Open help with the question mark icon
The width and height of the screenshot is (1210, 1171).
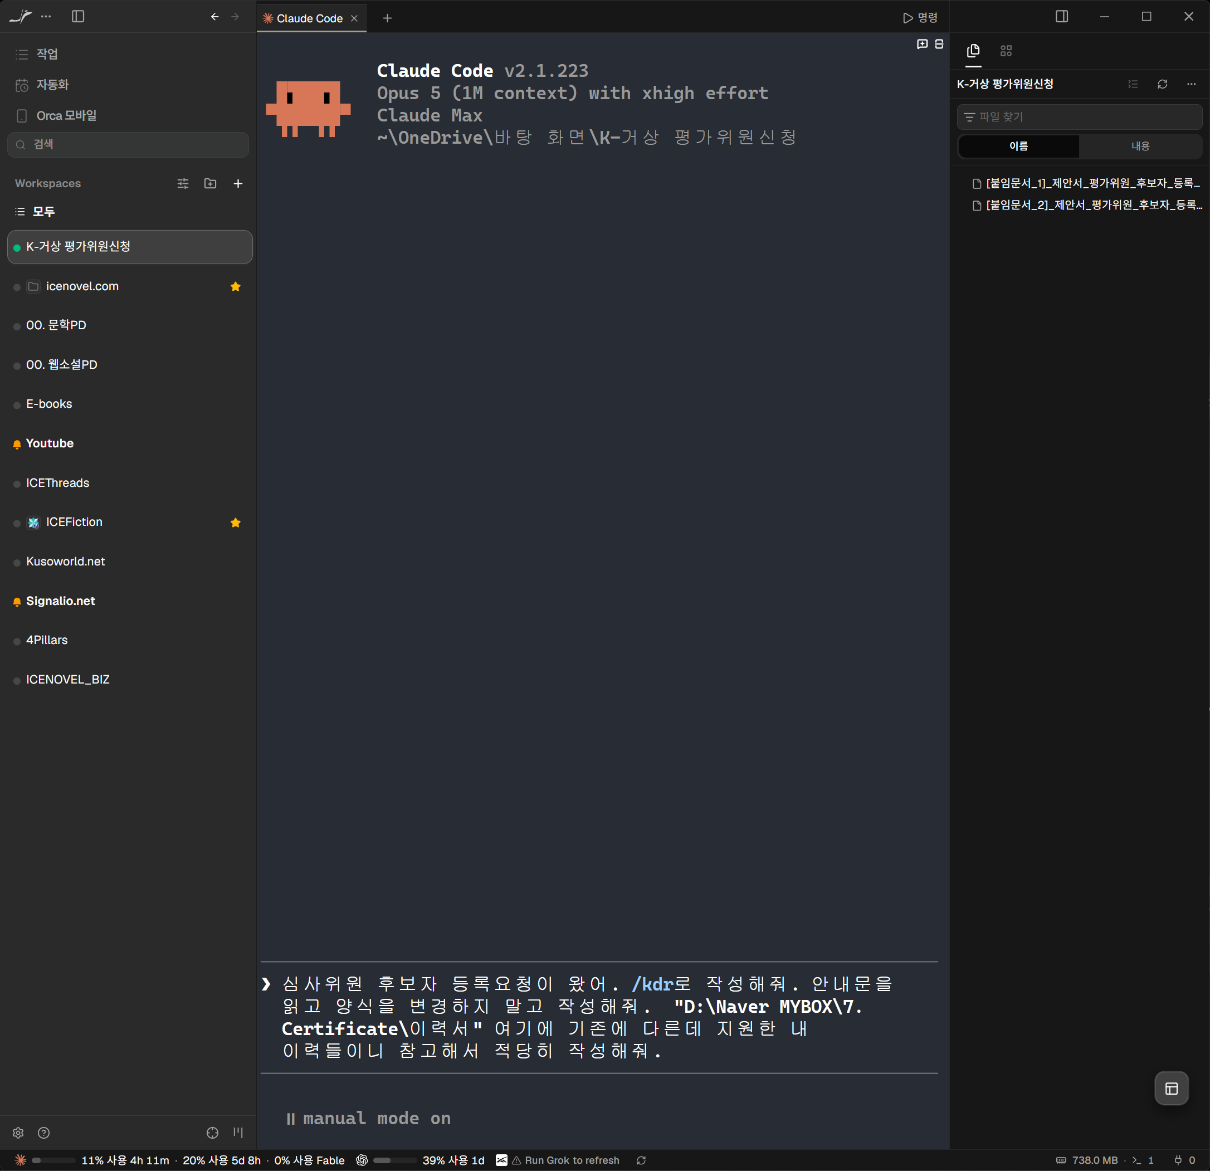(43, 1133)
